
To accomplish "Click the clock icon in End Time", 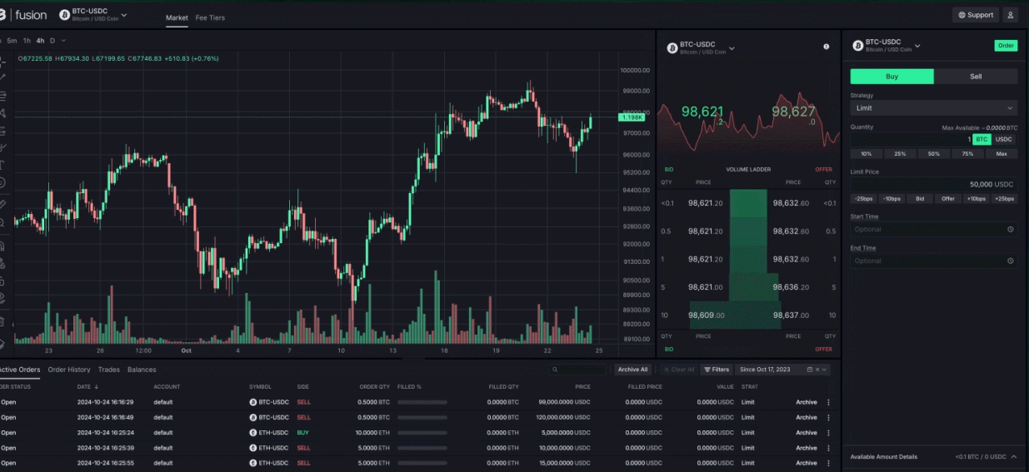I will 1010,261.
